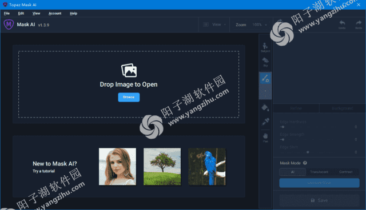
Task: Adjust the Edge Shift slider
Action: (x=308, y=152)
